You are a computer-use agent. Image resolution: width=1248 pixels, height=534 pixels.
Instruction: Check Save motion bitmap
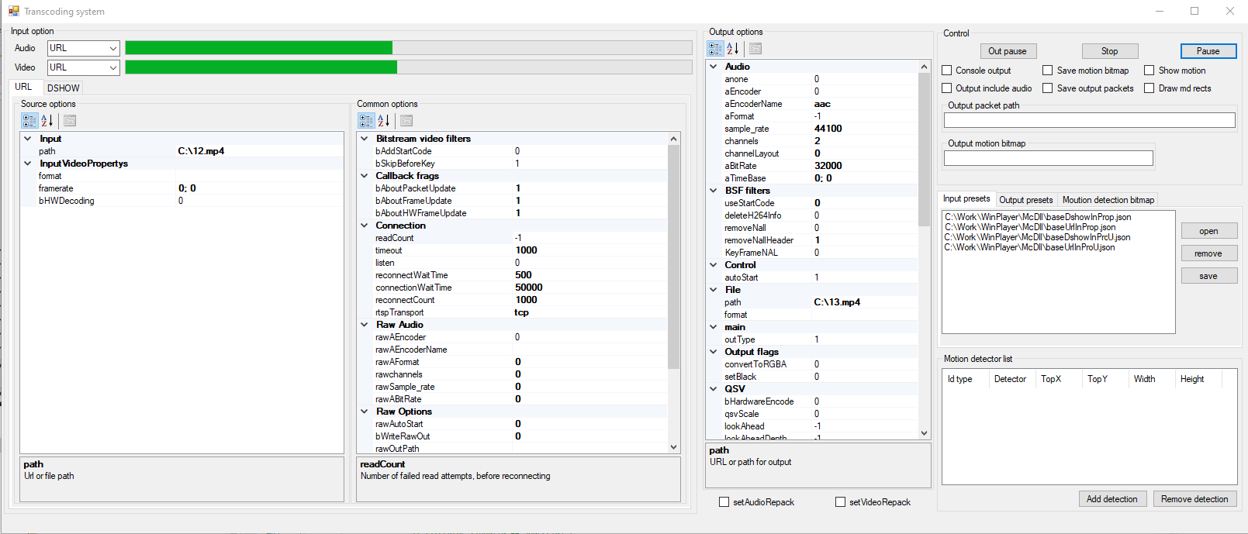(1048, 71)
